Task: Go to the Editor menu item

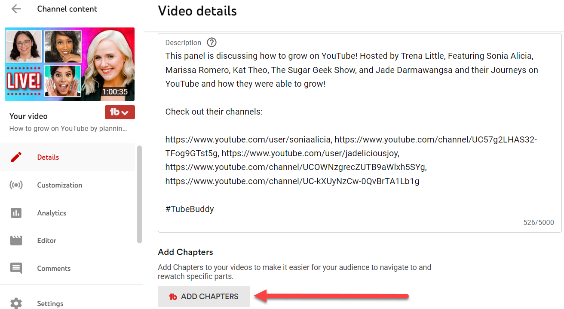Action: 46,240
